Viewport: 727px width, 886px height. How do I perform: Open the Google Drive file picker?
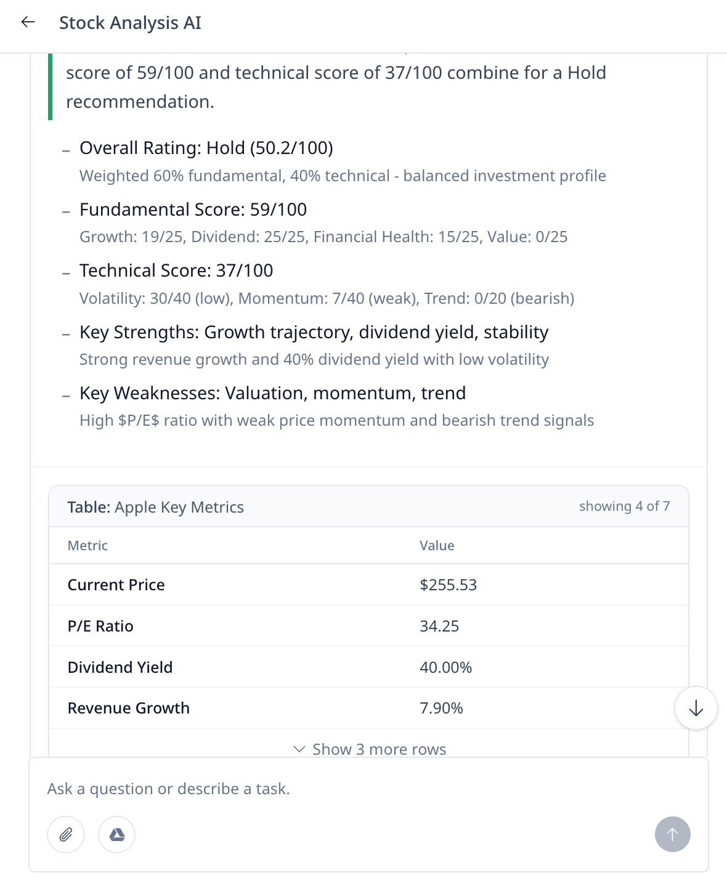117,834
